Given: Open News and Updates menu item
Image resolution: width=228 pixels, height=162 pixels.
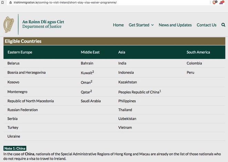Looking at the screenshot, I should coord(175,25).
